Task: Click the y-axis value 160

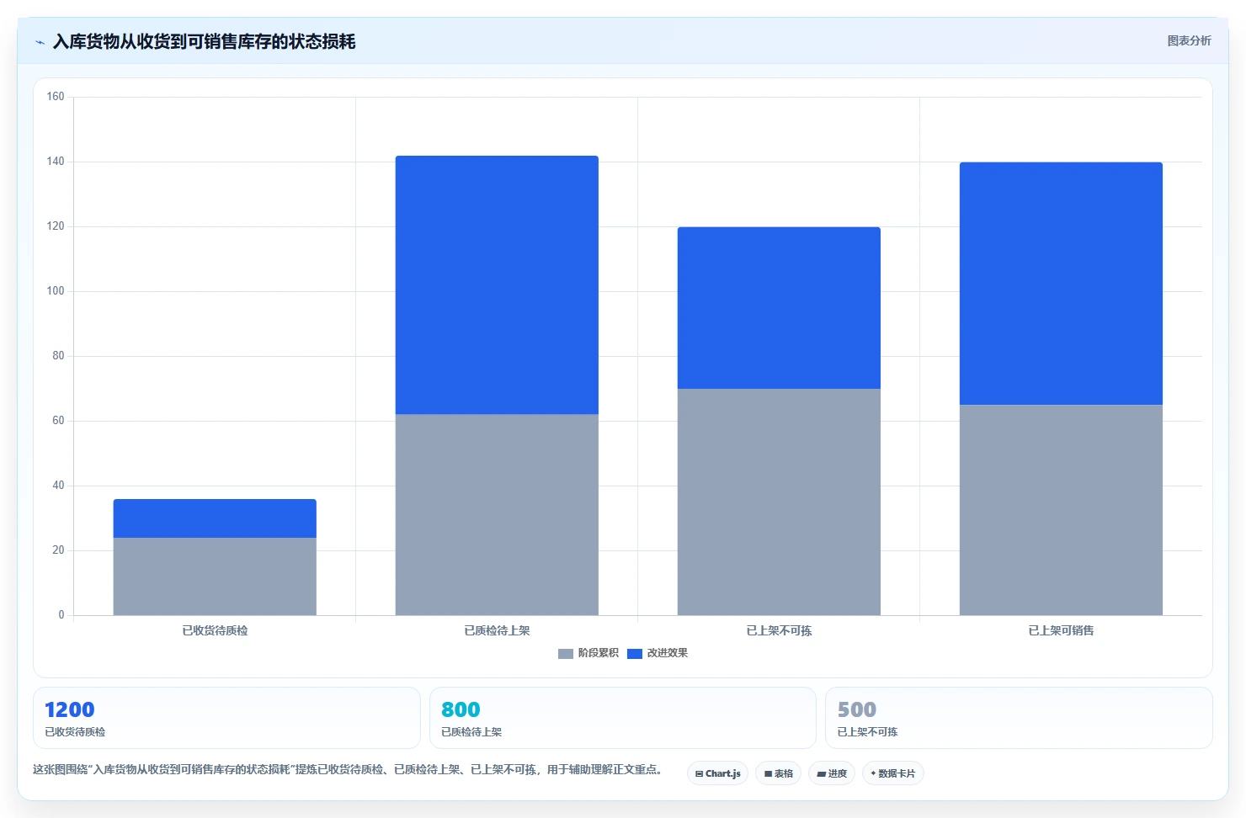Action: click(x=56, y=97)
